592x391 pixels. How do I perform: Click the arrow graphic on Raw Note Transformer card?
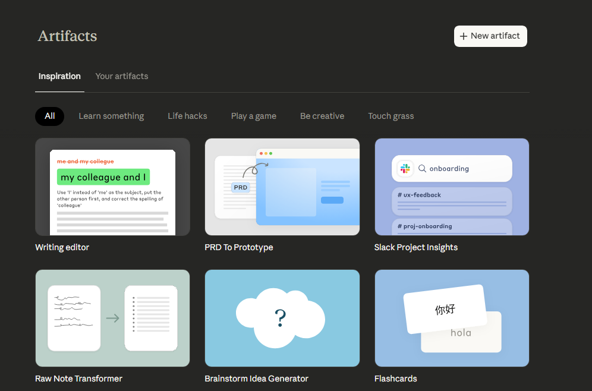(x=112, y=318)
